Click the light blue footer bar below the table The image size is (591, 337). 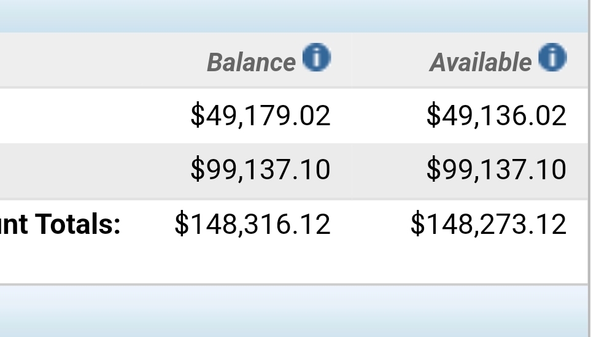tap(294, 311)
